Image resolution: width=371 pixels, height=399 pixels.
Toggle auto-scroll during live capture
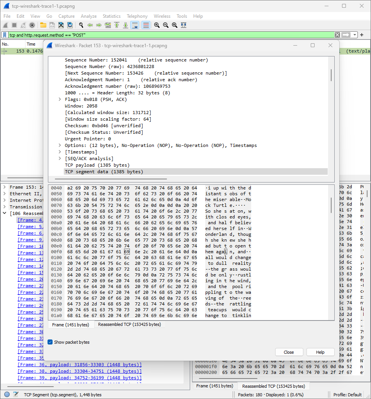coord(135,25)
